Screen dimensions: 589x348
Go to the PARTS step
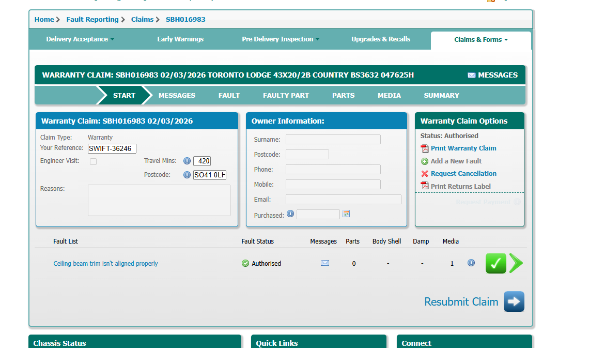tap(344, 96)
